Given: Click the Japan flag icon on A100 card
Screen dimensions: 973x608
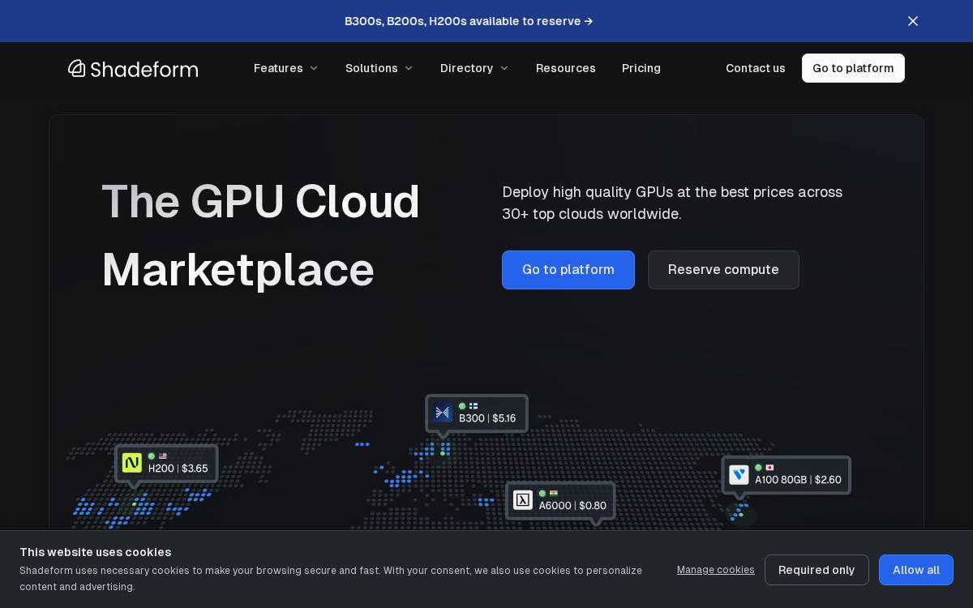Looking at the screenshot, I should pyautogui.click(x=769, y=468).
